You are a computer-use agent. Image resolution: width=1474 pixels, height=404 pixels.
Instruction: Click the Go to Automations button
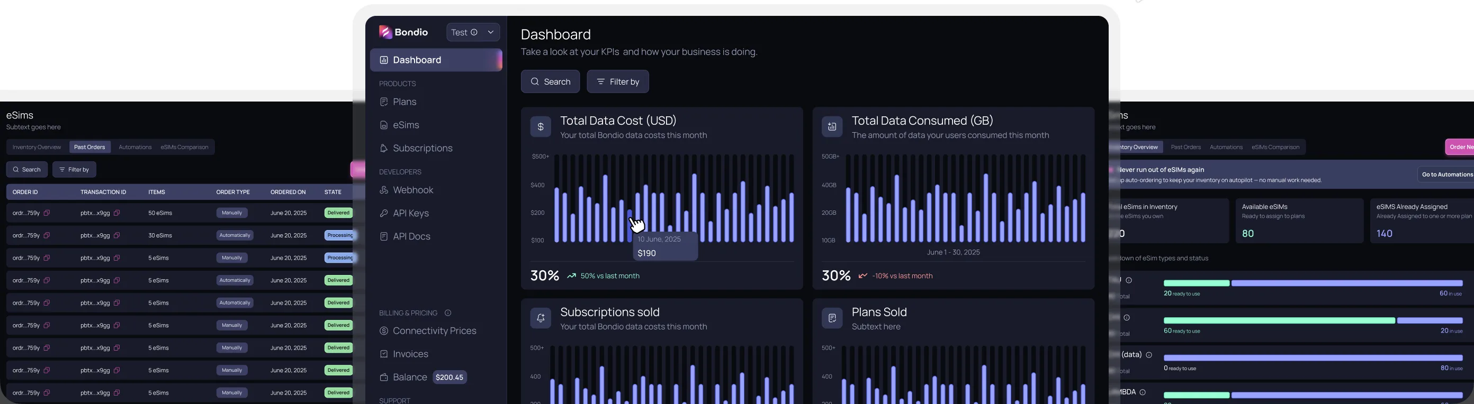click(1445, 175)
